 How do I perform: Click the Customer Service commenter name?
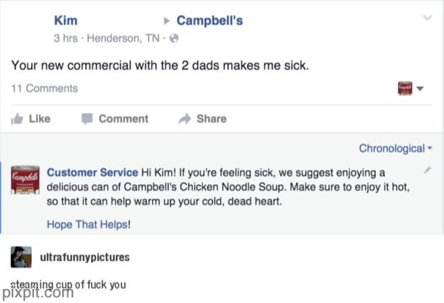(89, 171)
